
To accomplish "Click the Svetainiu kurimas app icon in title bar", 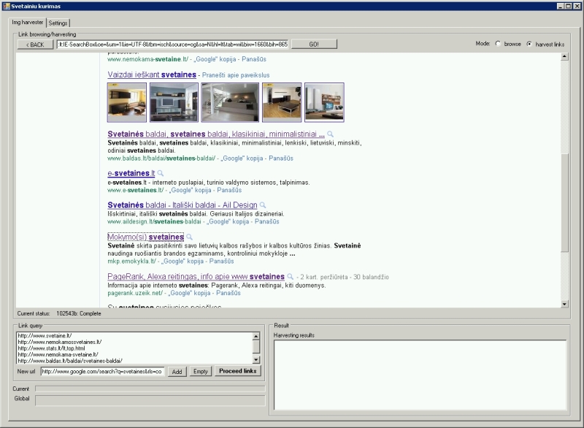I will coord(6,6).
